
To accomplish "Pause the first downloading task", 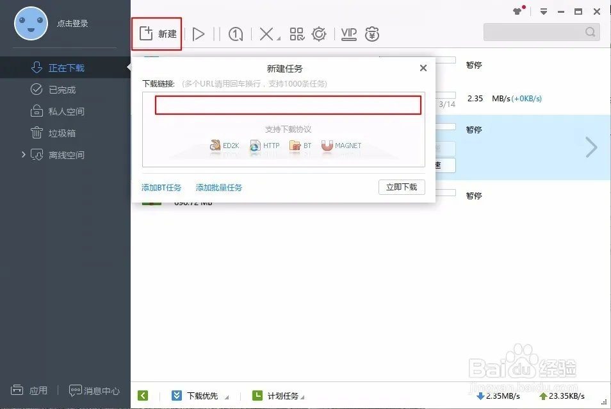I will coord(473,65).
